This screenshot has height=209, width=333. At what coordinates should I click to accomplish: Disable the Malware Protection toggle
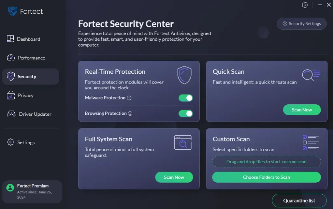pos(185,98)
